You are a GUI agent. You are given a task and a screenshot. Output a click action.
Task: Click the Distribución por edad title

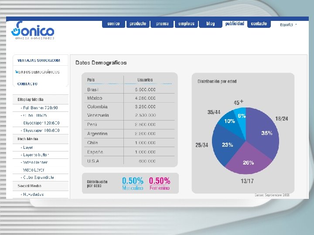click(217, 81)
